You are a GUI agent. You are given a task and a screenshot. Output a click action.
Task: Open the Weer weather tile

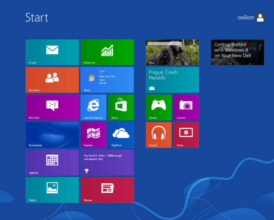[x=107, y=80]
